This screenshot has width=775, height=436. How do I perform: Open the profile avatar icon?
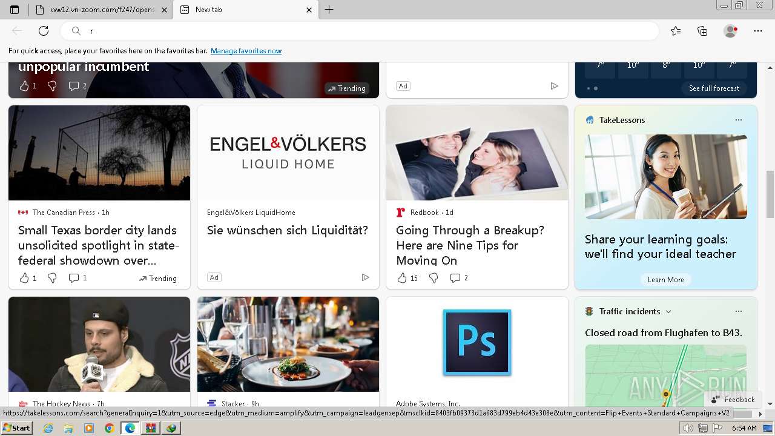click(x=730, y=31)
